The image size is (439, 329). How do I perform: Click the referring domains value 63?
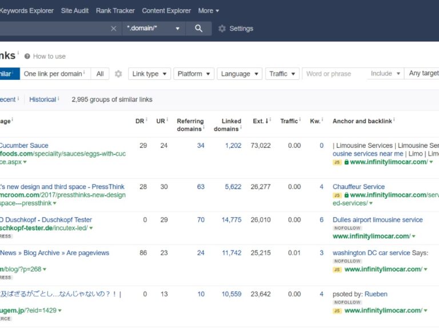click(x=201, y=187)
